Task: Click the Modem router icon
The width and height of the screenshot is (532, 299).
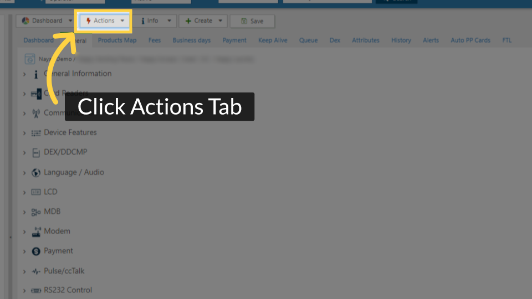Action: click(36, 232)
